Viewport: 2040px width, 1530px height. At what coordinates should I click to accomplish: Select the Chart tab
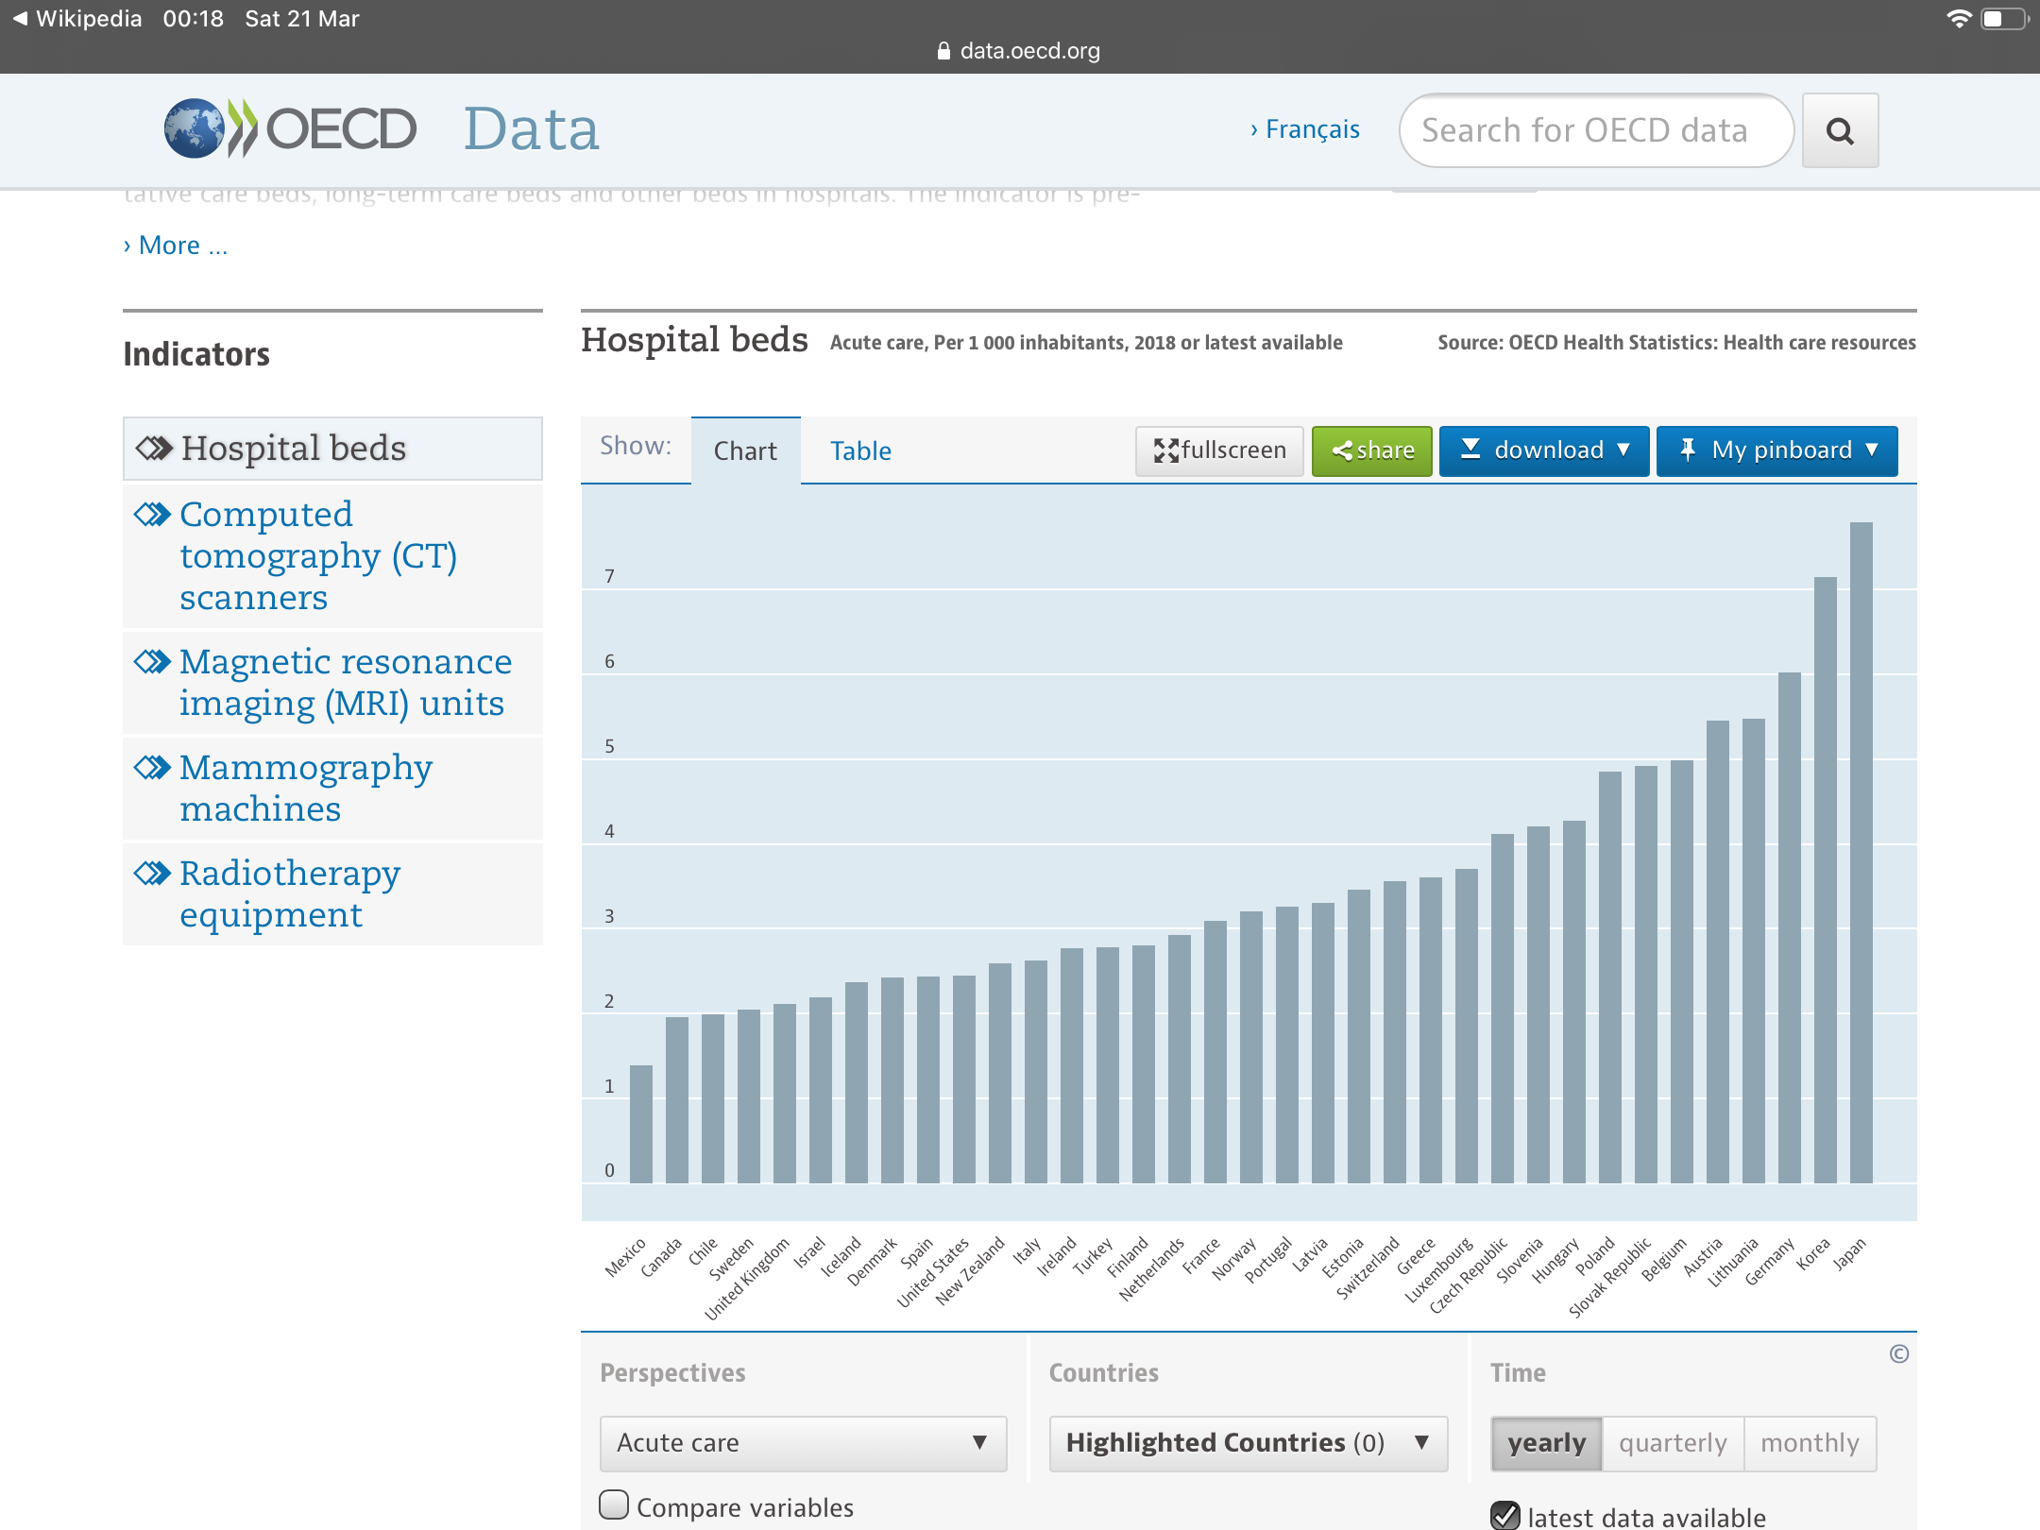point(745,451)
